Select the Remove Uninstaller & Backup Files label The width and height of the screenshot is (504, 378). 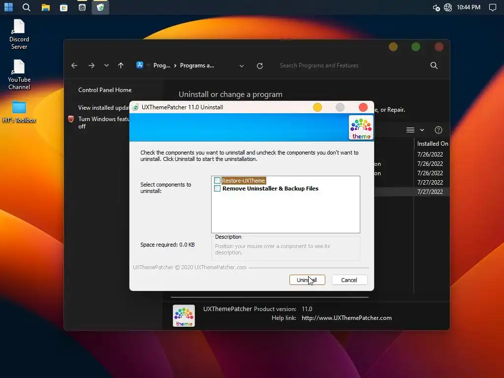[270, 189]
